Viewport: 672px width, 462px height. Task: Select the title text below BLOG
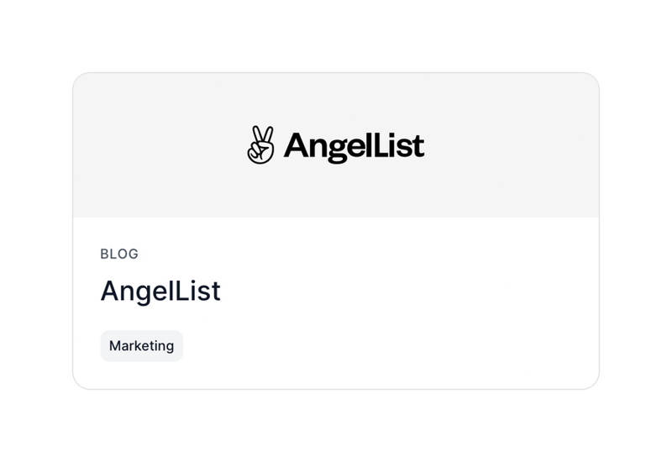coord(160,291)
